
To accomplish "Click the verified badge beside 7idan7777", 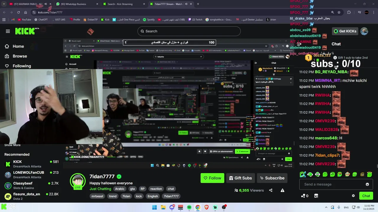I will tap(119, 177).
